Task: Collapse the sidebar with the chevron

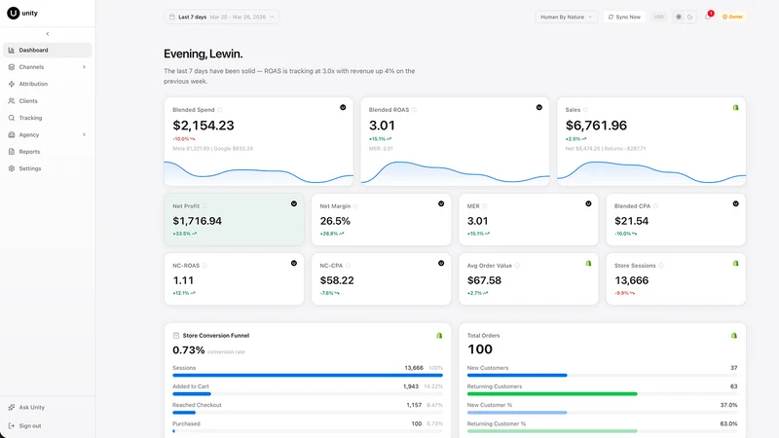Action: point(48,34)
